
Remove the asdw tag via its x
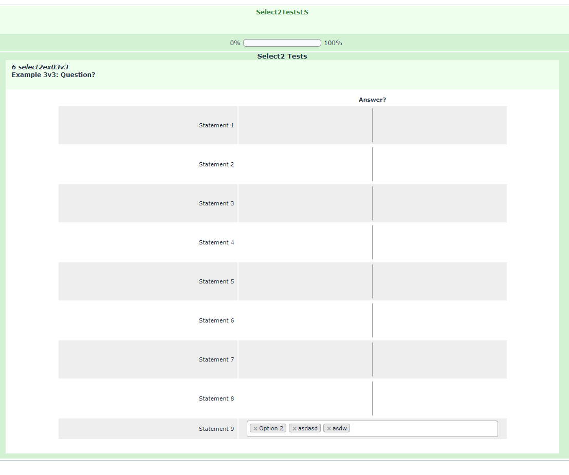pos(329,429)
